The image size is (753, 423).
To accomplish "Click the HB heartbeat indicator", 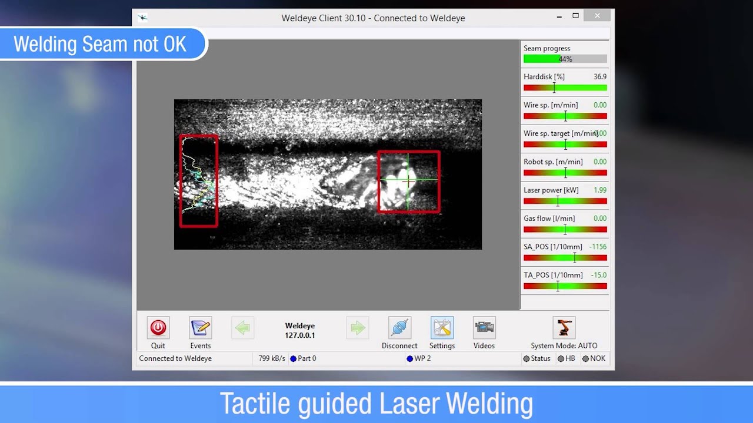I will tap(561, 358).
